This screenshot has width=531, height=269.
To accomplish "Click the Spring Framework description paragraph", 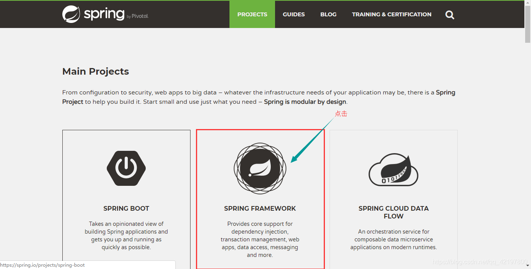I will point(260,239).
